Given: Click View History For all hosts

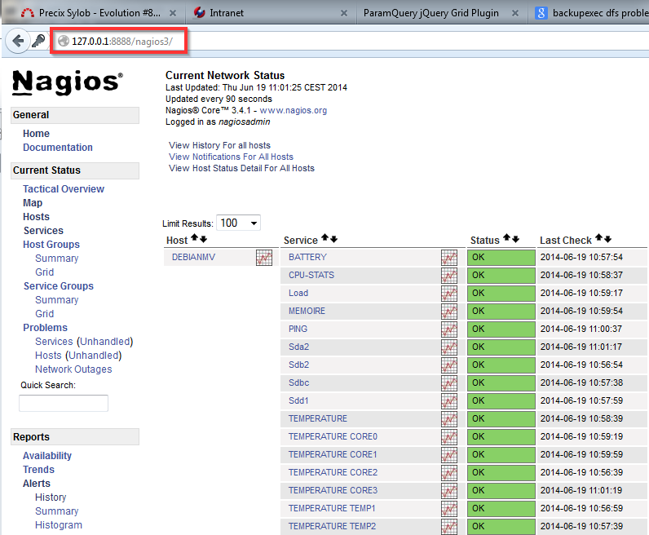Looking at the screenshot, I should (219, 145).
